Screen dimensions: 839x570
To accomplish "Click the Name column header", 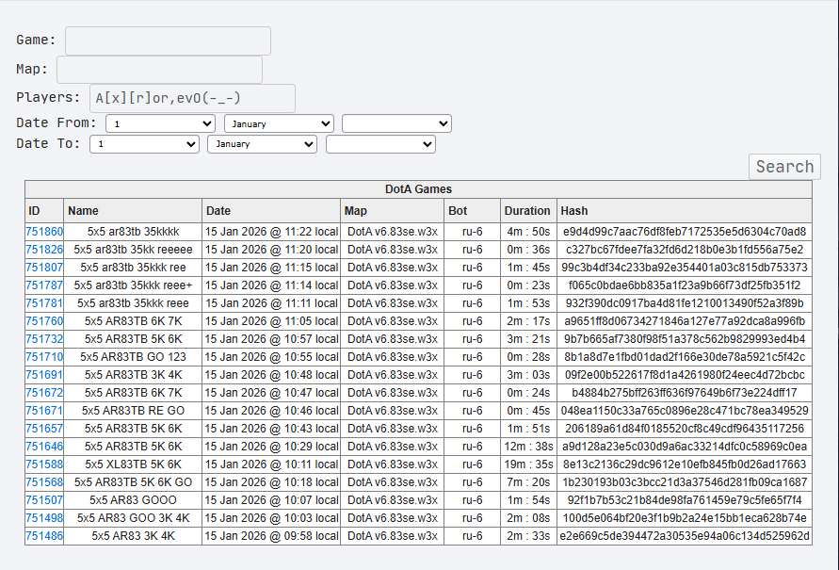I will (133, 211).
